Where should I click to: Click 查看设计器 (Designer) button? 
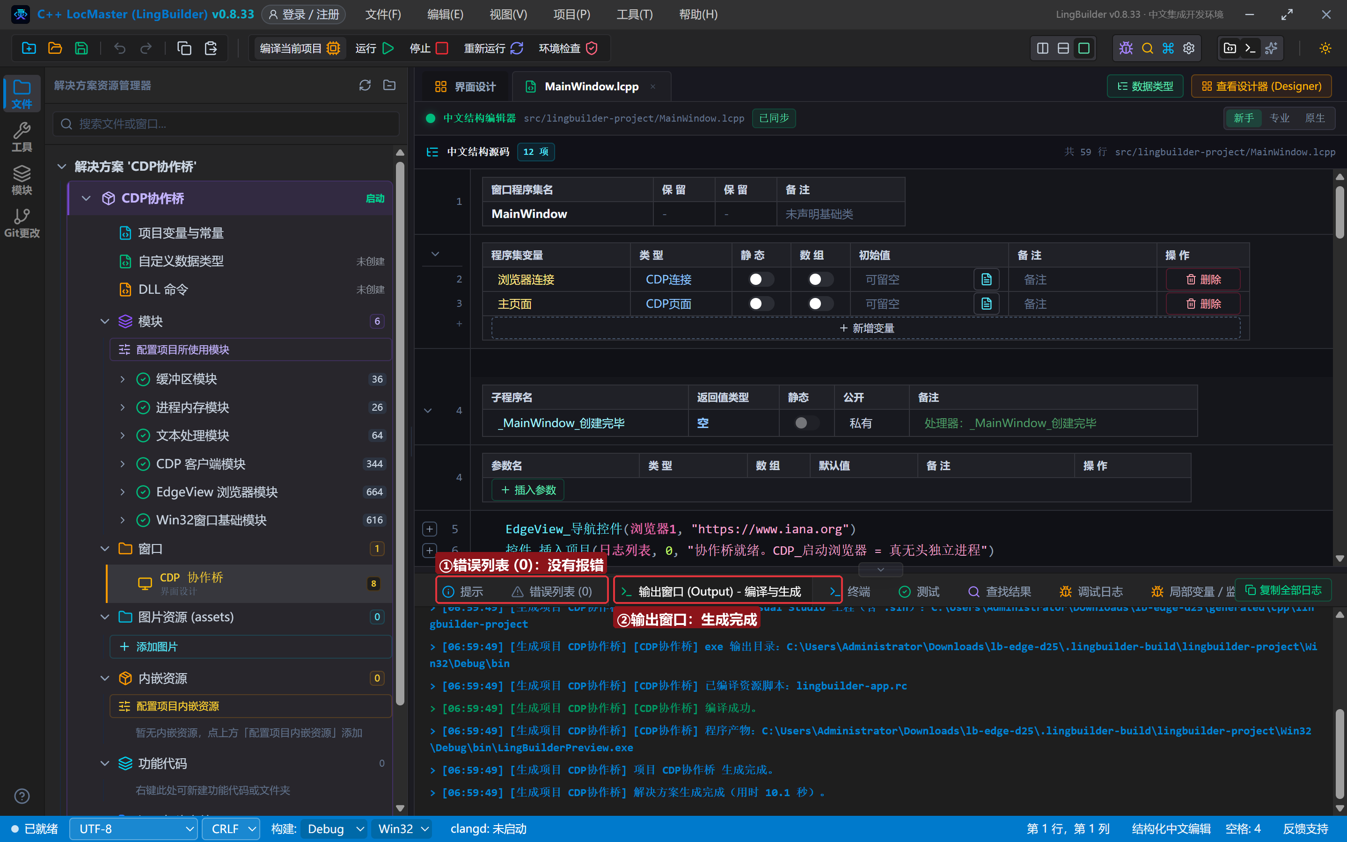point(1261,87)
